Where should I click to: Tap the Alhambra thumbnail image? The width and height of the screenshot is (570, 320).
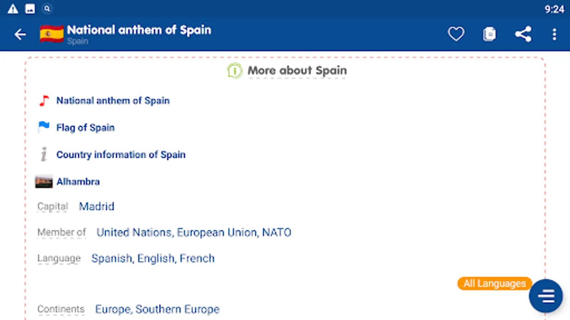(44, 182)
